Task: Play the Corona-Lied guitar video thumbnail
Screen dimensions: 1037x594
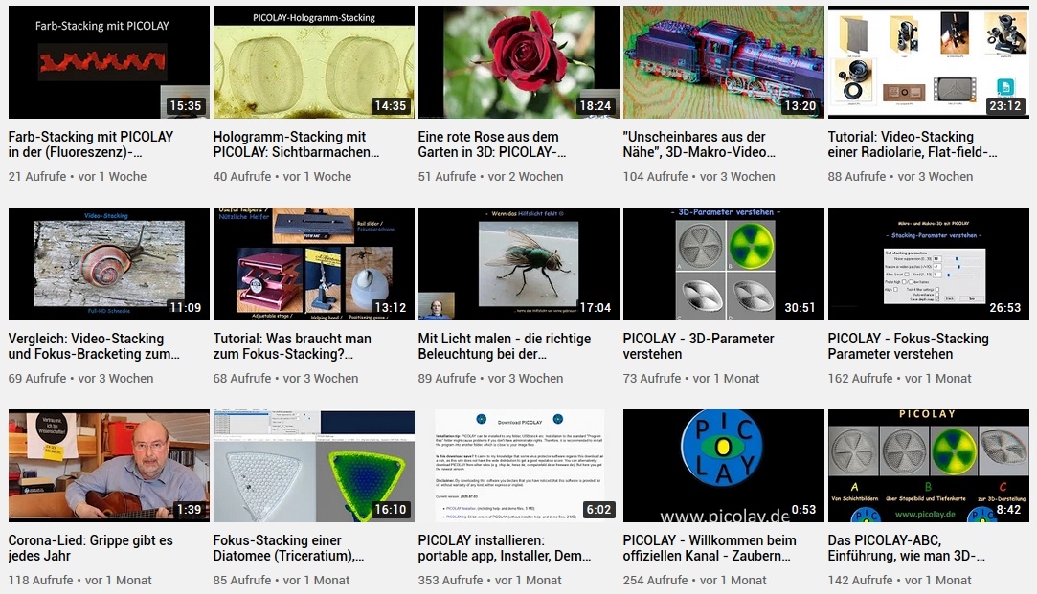Action: pos(108,466)
